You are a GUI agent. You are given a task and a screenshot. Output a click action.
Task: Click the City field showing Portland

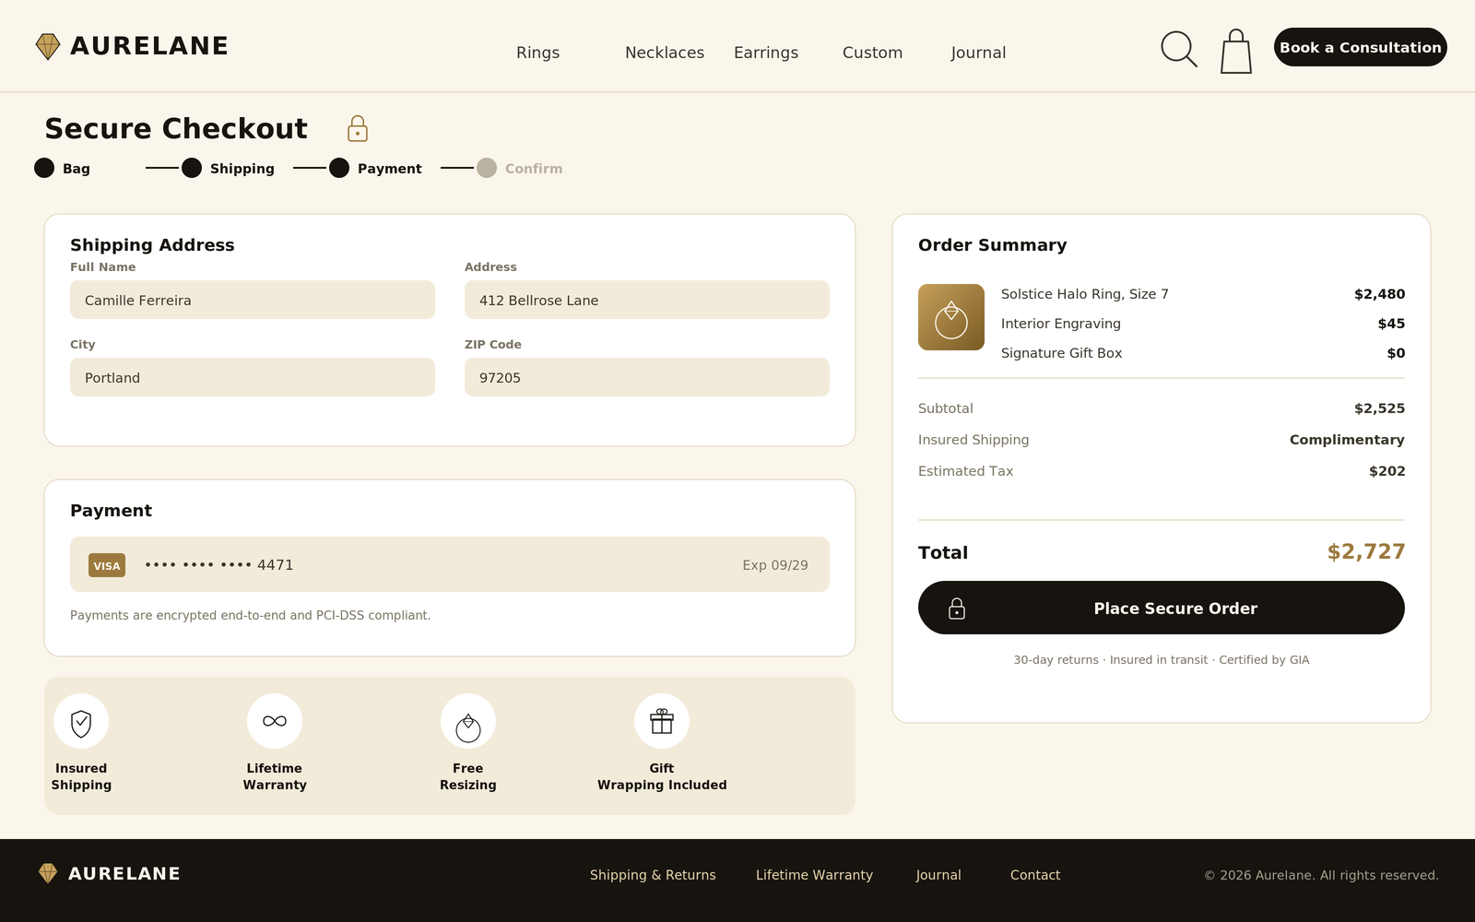[x=253, y=377]
